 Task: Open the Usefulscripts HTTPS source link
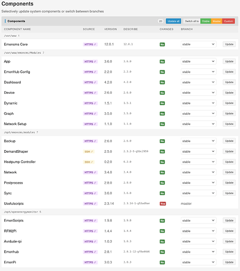tap(90, 204)
